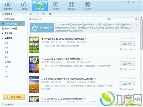Click star rating of Galaxy S i9000 ROM

[x=128, y=78]
